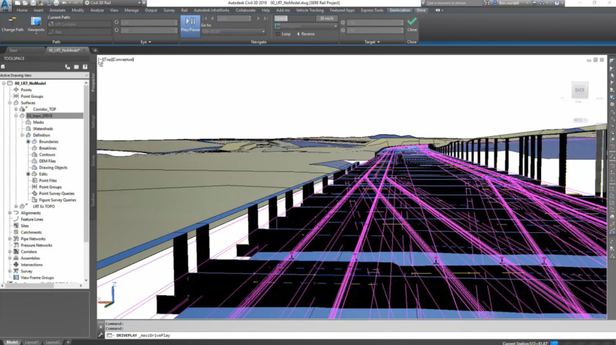The image size is (616, 345).
Task: Click the green Close Drive checkmark
Action: (x=412, y=21)
